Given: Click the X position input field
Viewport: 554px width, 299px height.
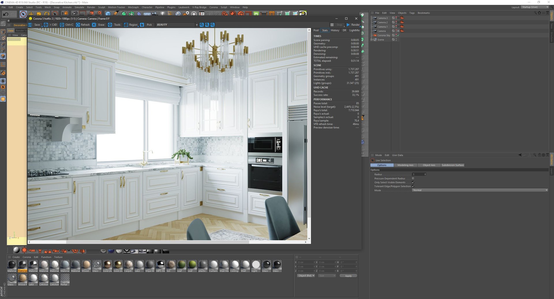Looking at the screenshot, I should click(306, 262).
